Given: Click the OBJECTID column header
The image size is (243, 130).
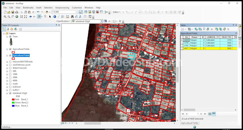Looking at the screenshot, I should (x=226, y=37).
